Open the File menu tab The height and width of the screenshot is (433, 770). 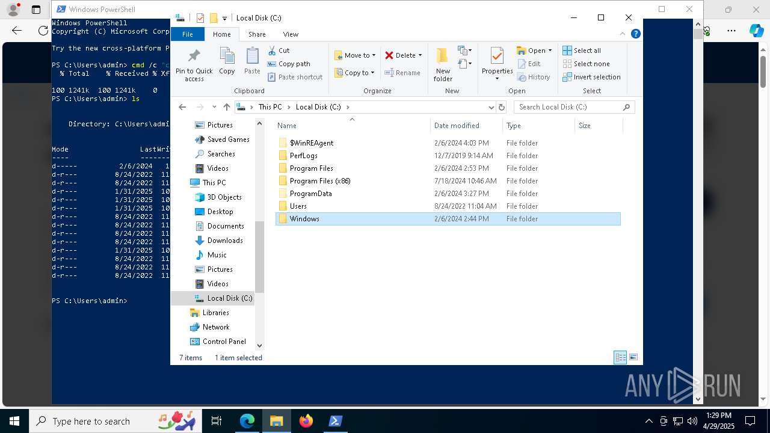(x=188, y=34)
